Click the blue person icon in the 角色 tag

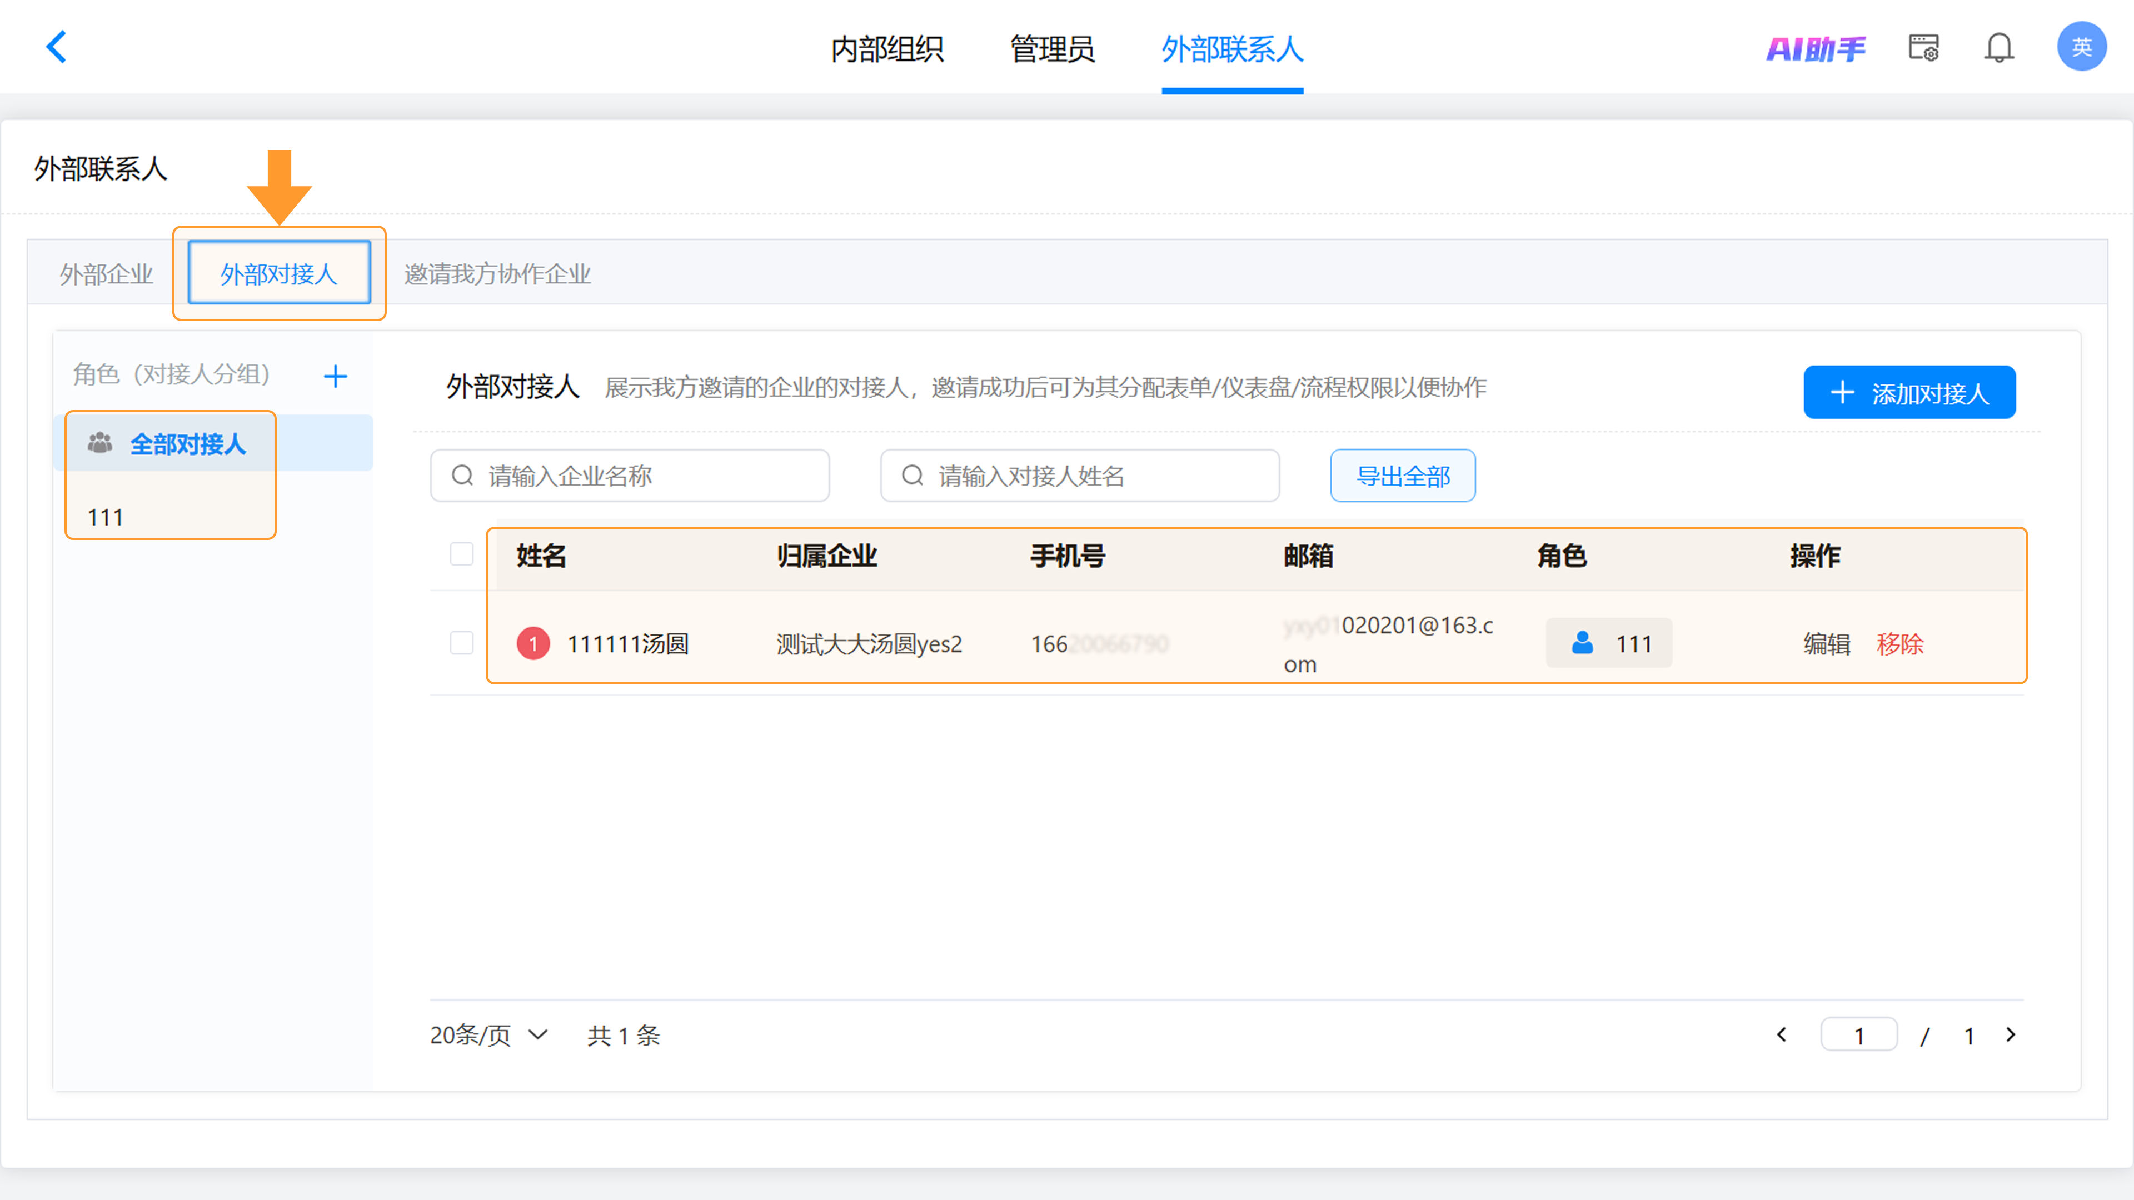pyautogui.click(x=1582, y=643)
